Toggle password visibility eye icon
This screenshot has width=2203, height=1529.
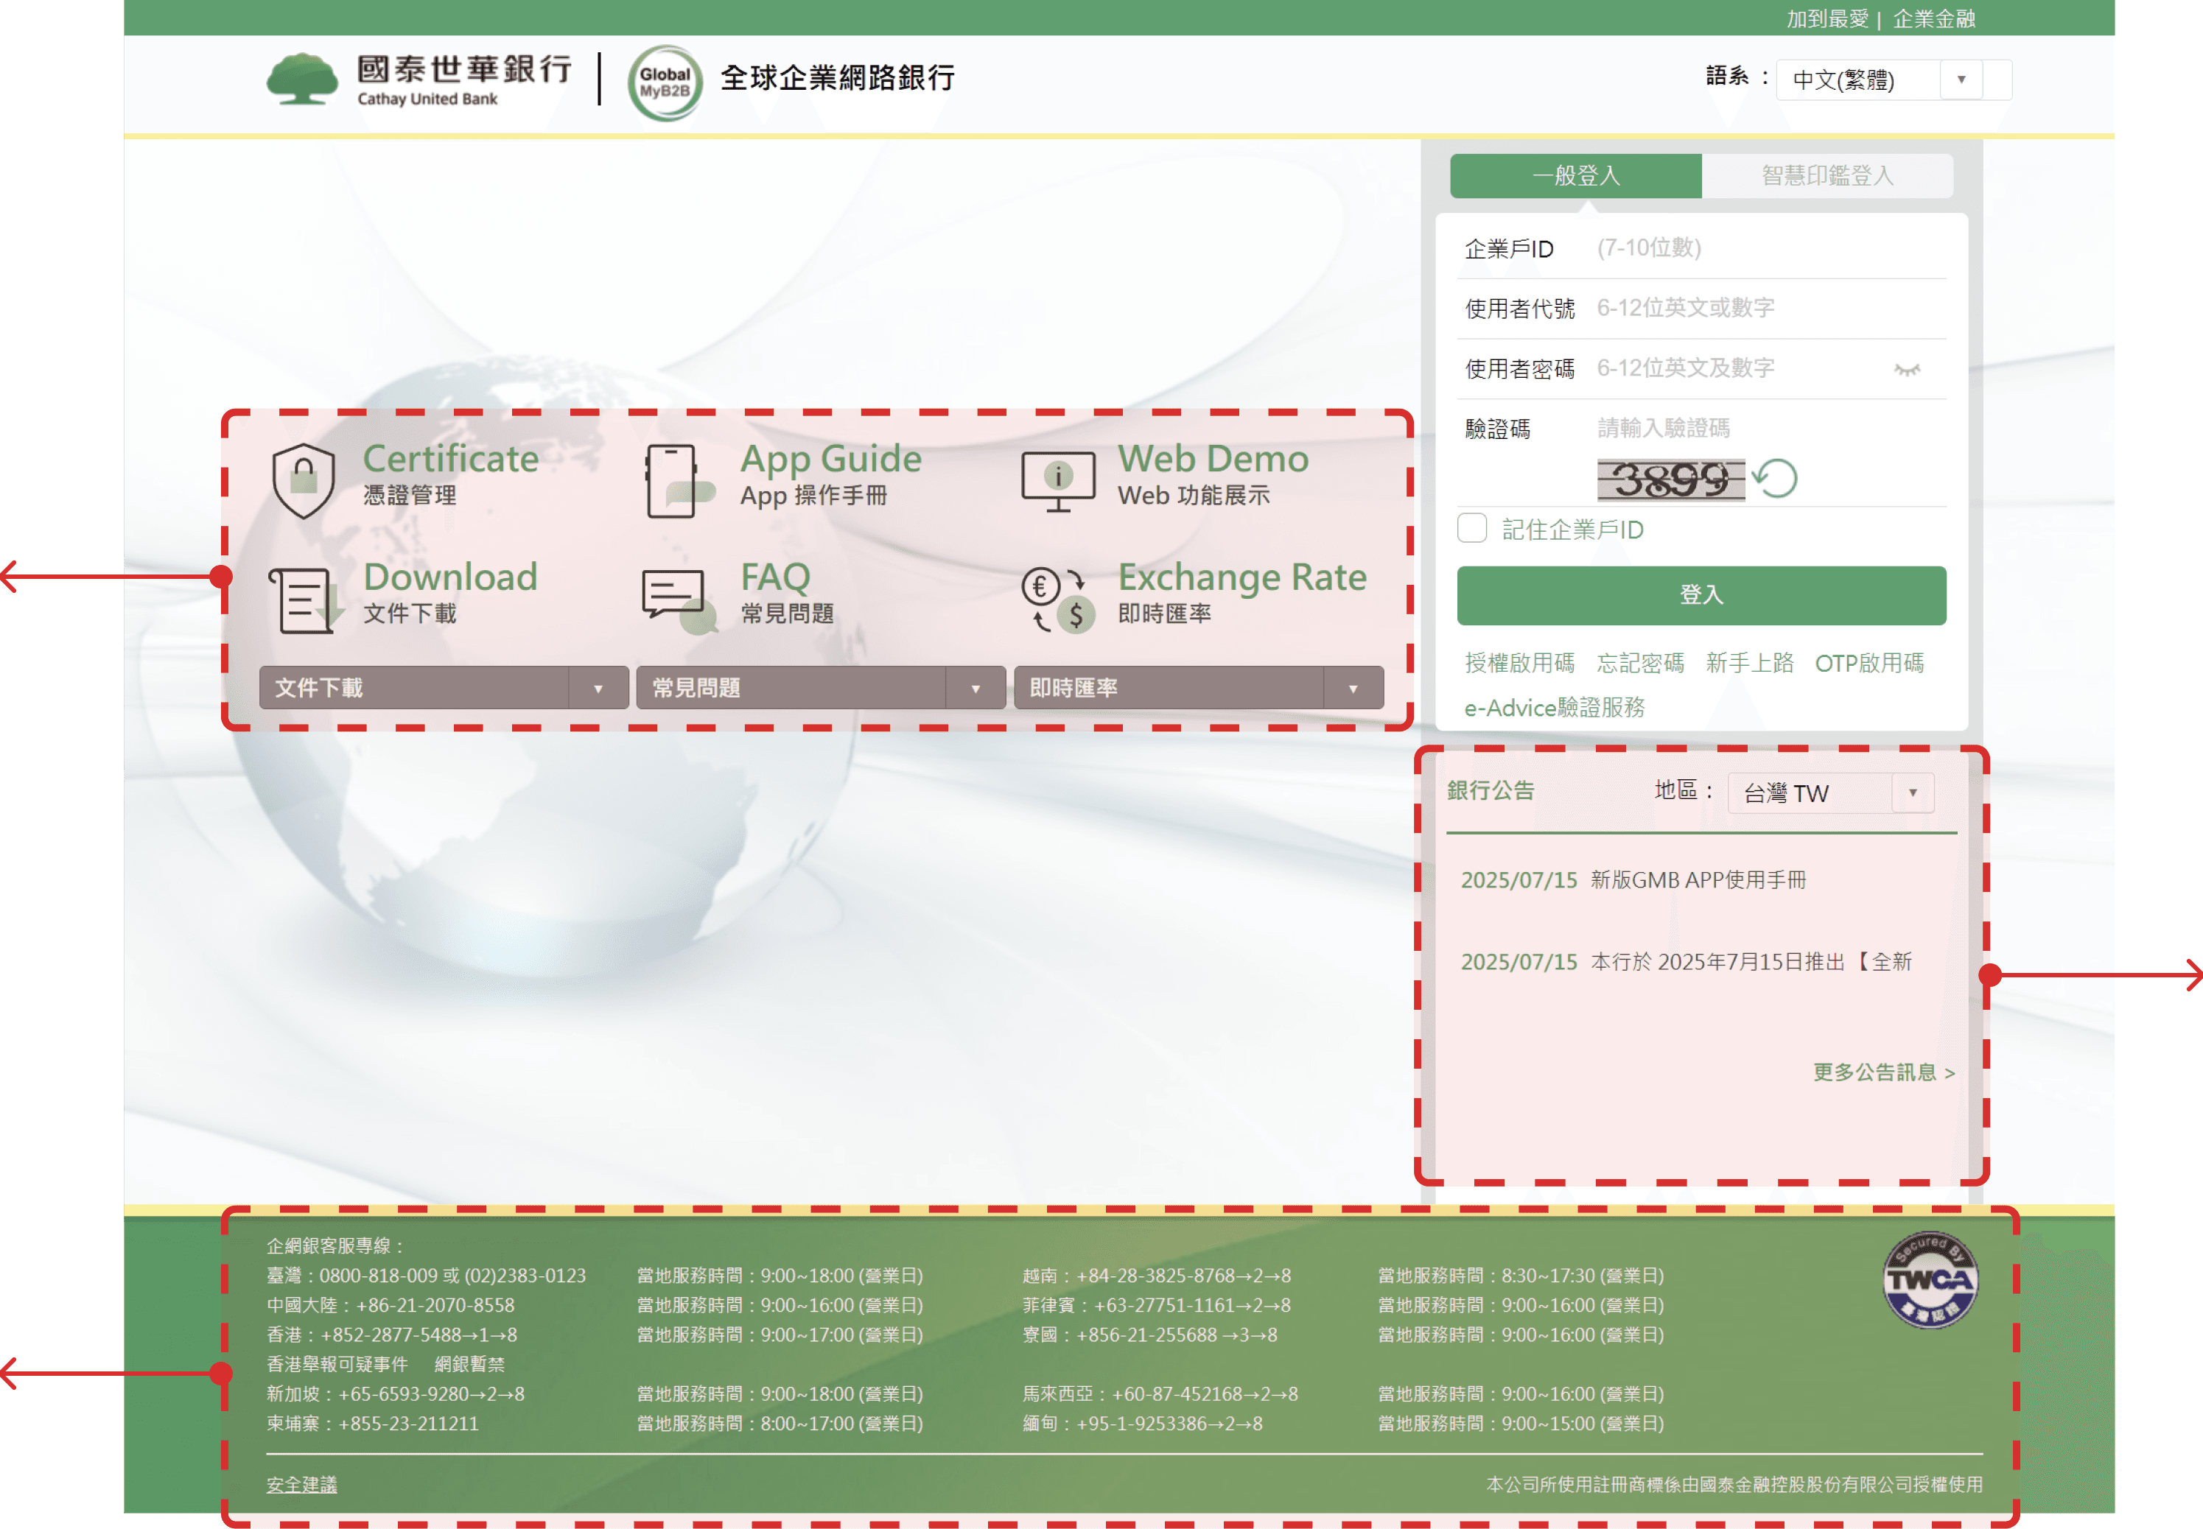[1906, 370]
